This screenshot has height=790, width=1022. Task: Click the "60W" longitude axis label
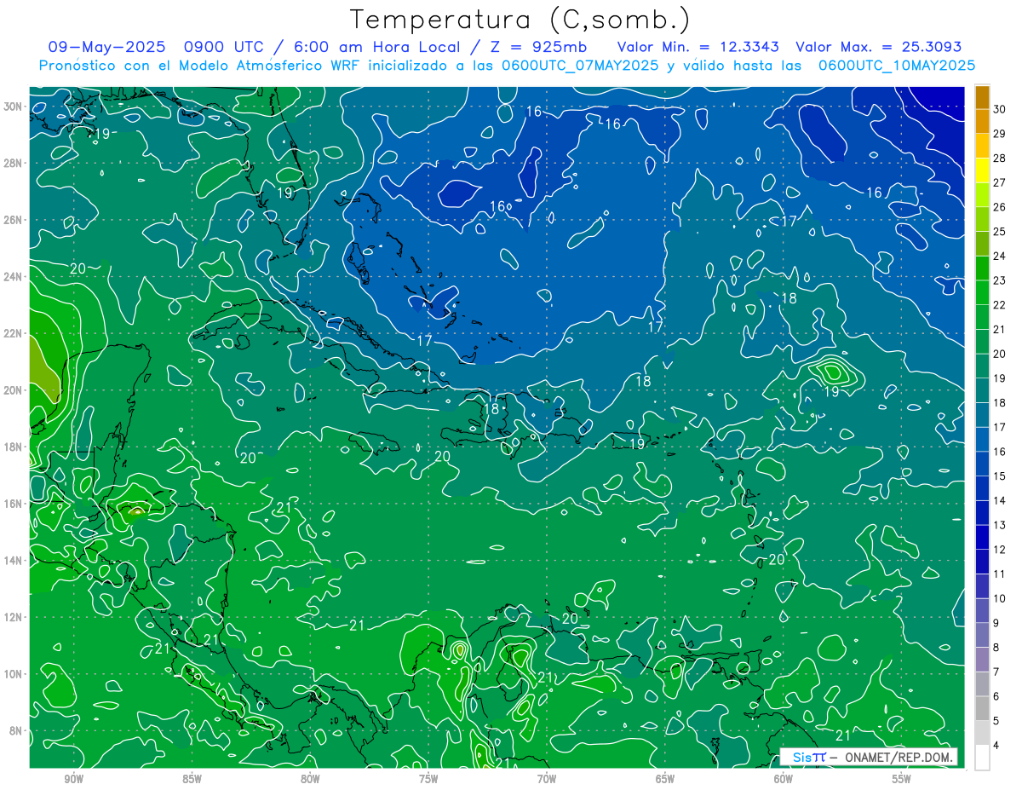784,779
